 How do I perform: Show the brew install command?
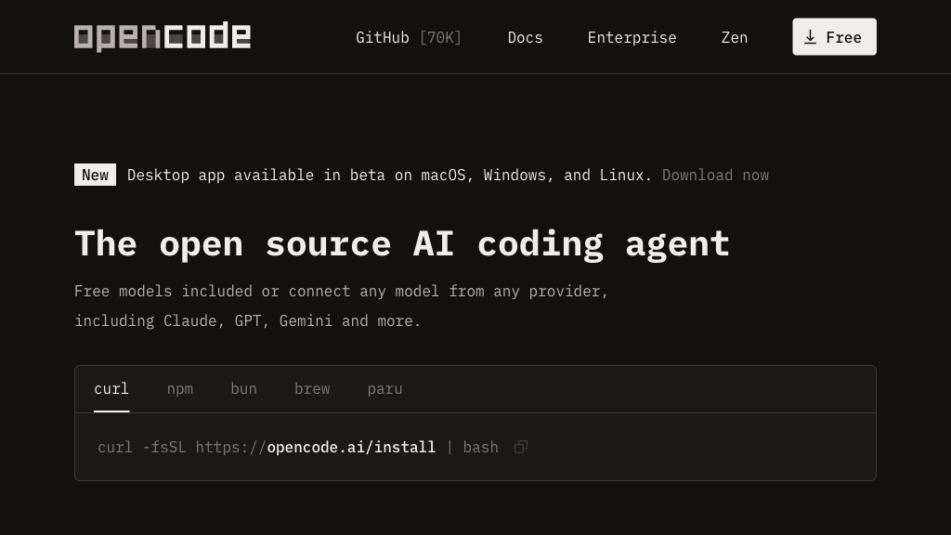pyautogui.click(x=312, y=388)
